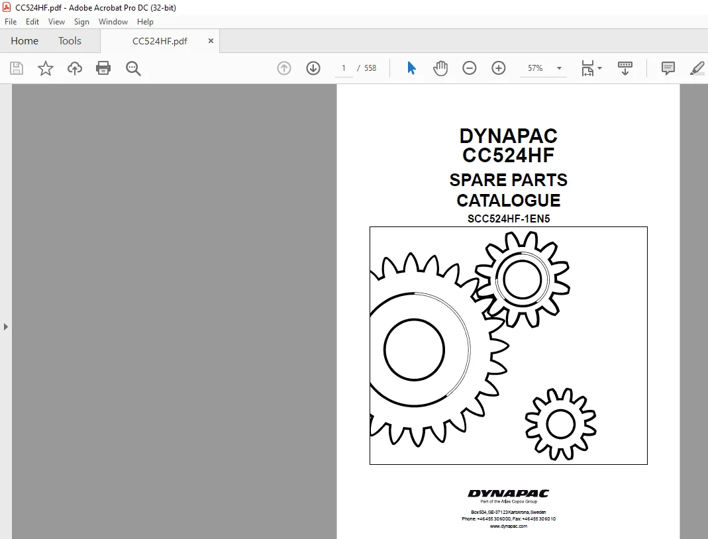Click the SCC524HF-1EN5 catalogue code

click(509, 219)
